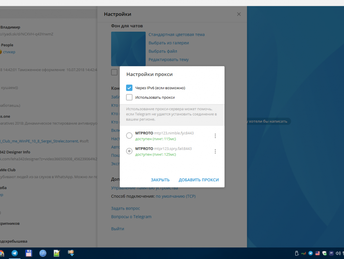The width and height of the screenshot is (344, 259).
Task: Toggle checkbox below chat background thumbnail
Action: coord(114,72)
